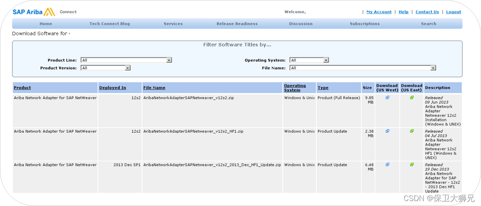
Task: Download v12s2_HF1.zip from US West
Action: [x=387, y=131]
